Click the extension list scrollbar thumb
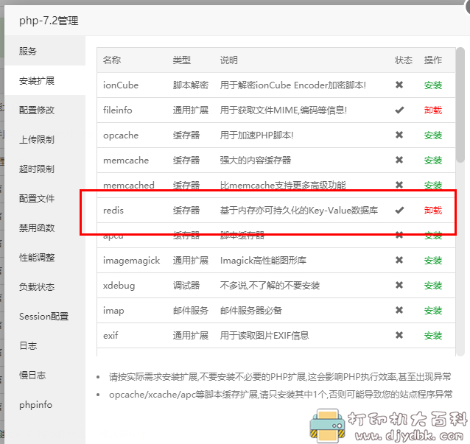This screenshot has width=470, height=444. coord(460,105)
